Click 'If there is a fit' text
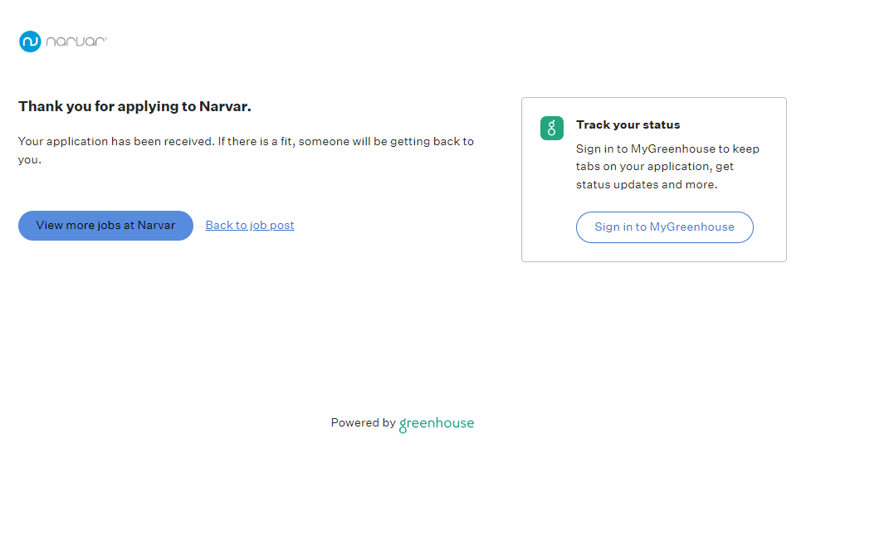Image resolution: width=894 pixels, height=541 pixels. coord(256,141)
